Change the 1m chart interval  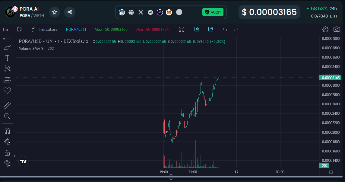(x=5, y=29)
